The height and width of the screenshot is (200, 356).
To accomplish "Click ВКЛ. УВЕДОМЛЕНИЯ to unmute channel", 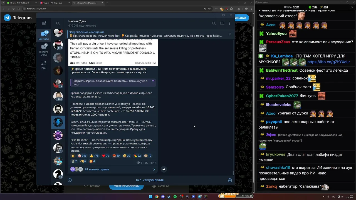I will (x=150, y=180).
